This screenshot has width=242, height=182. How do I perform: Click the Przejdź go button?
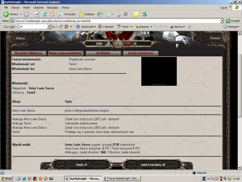(233, 21)
